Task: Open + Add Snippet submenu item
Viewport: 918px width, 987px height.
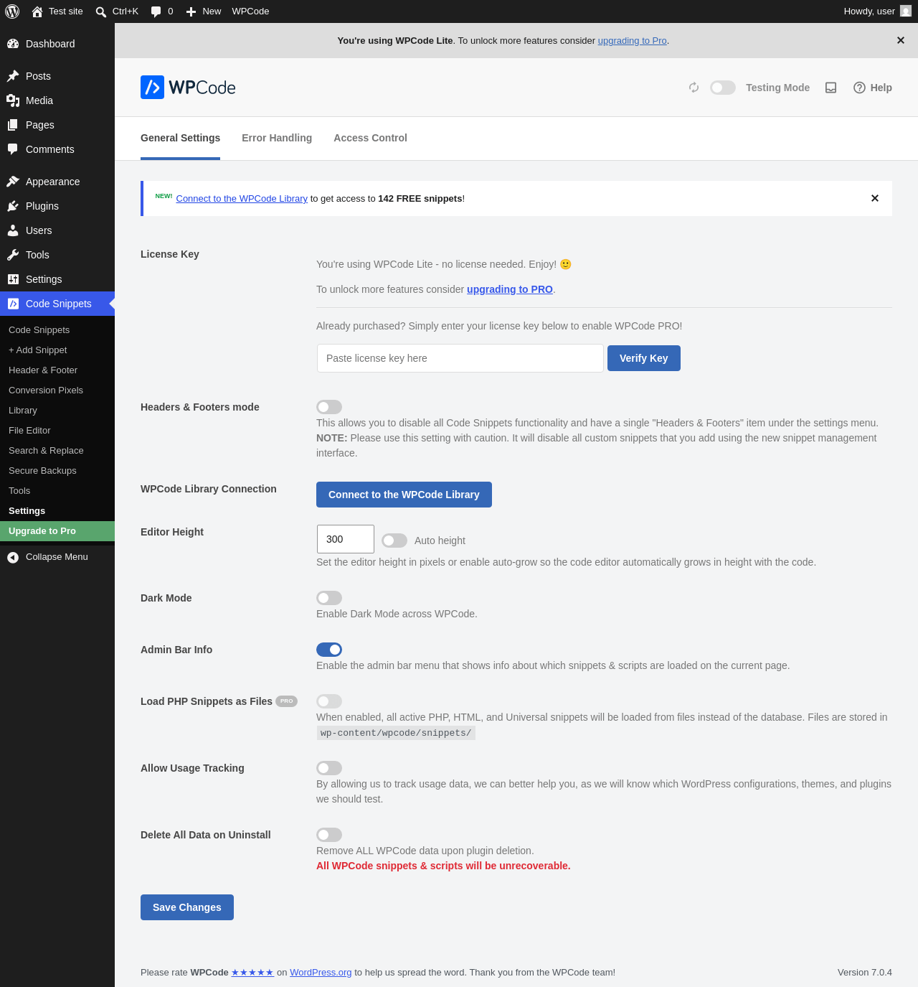Action: 57,350
